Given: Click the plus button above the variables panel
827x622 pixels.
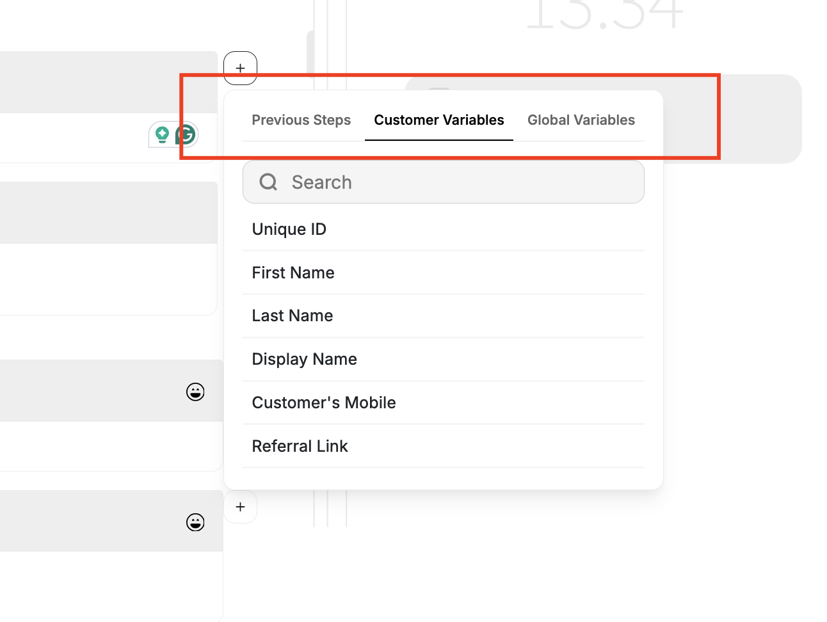Looking at the screenshot, I should (240, 68).
